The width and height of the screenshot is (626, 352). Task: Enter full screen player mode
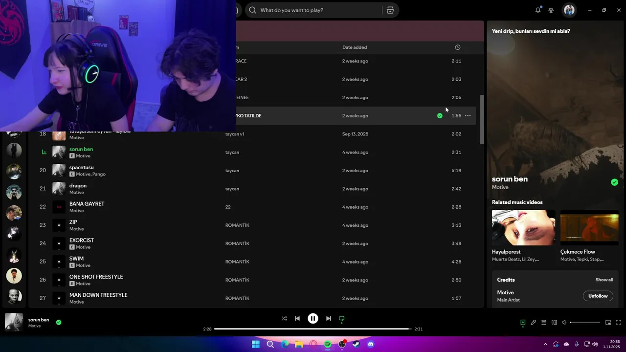click(619, 322)
